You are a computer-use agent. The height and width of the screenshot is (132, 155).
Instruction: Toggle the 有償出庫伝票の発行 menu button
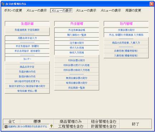coord(77,83)
